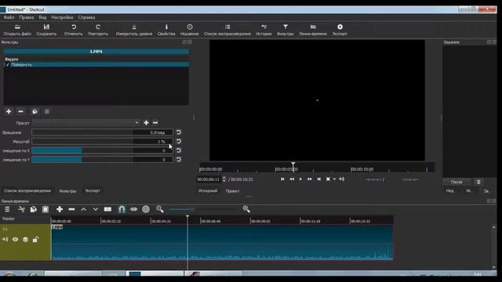Remove the selected filter with minus icon

tap(21, 111)
